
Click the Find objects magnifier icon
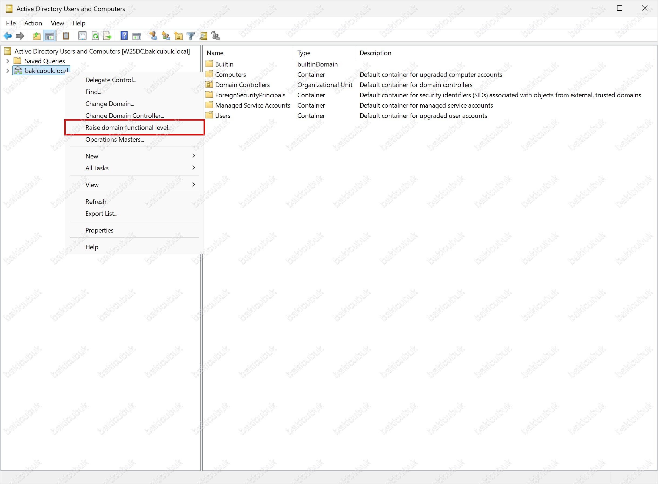click(203, 36)
